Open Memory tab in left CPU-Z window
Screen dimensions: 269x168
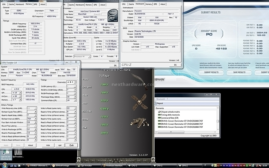click(x=29, y=4)
